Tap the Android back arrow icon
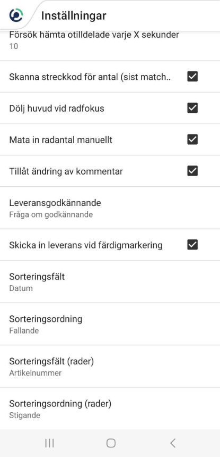The width and height of the screenshot is (220, 457). pyautogui.click(x=173, y=443)
